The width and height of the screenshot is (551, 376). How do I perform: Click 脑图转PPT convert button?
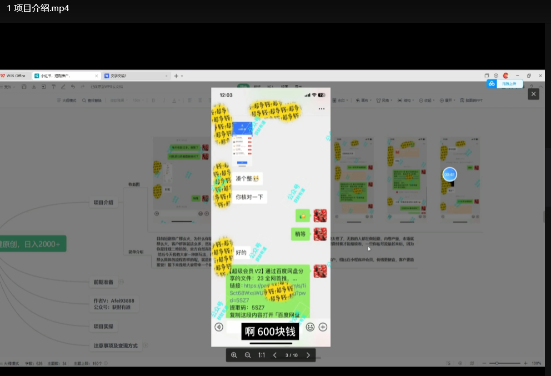pos(472,101)
